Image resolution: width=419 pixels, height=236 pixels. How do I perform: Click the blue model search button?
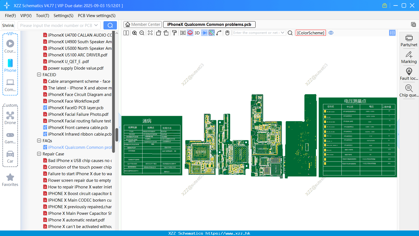coord(110,25)
